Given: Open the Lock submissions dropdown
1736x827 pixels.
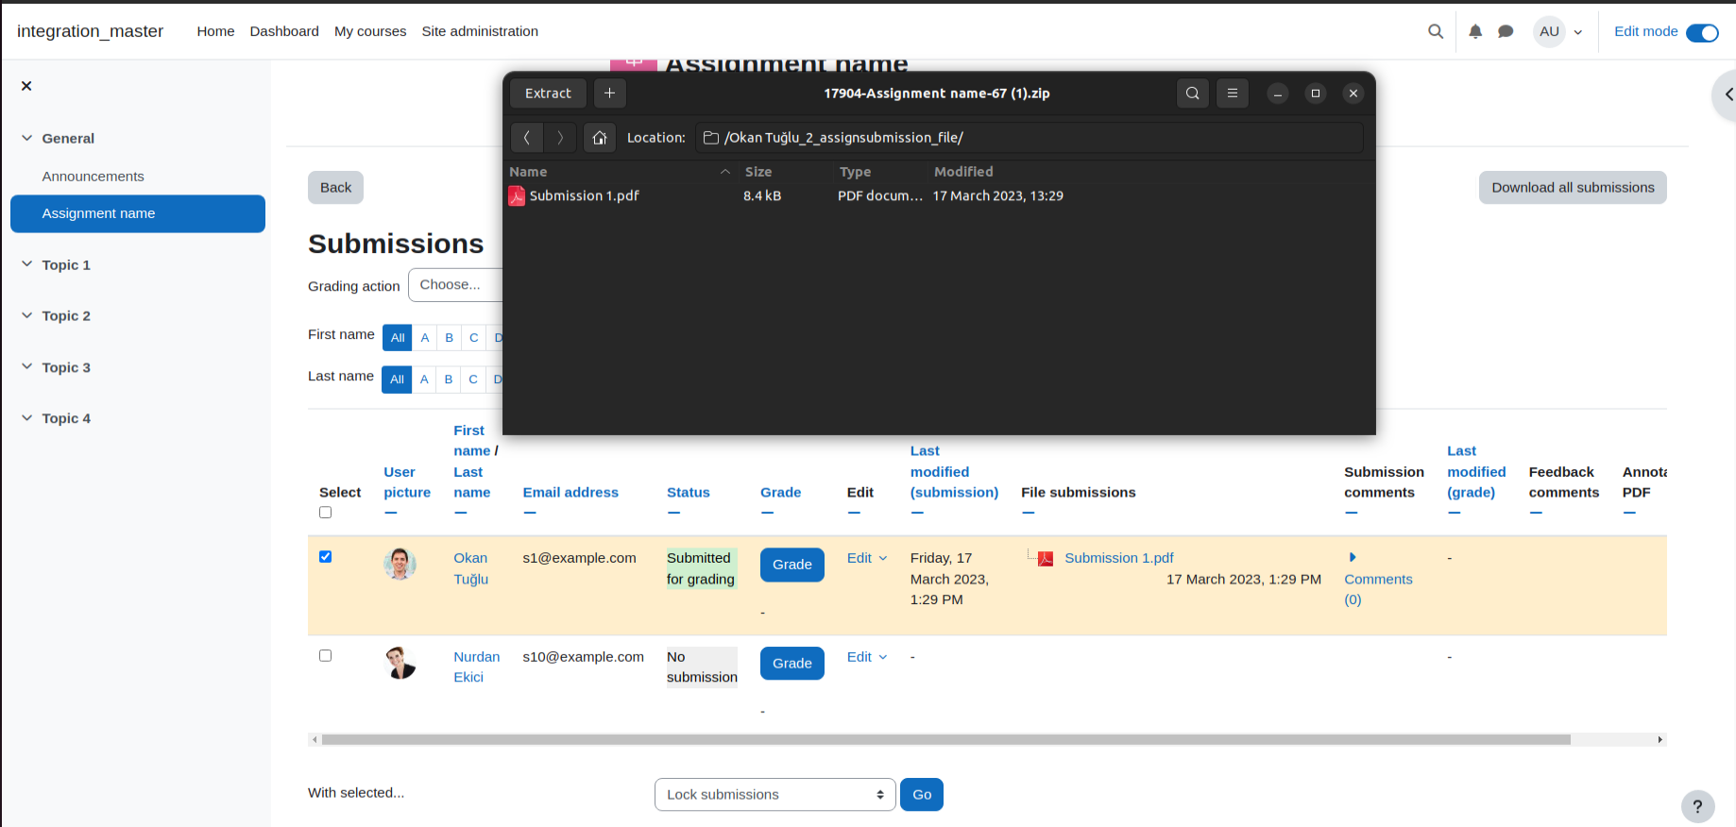Looking at the screenshot, I should click(x=774, y=795).
